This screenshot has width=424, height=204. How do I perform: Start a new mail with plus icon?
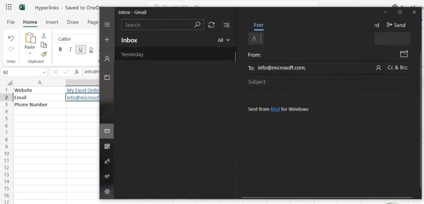click(x=107, y=40)
